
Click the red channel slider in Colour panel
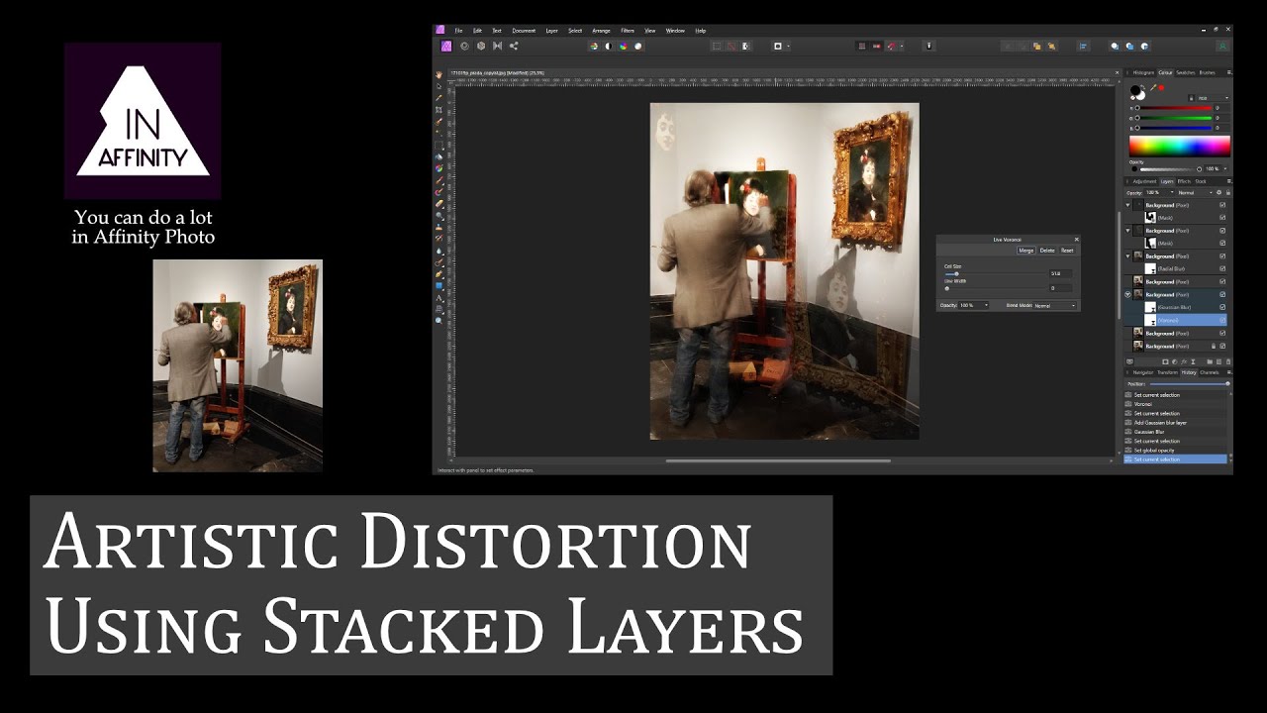coord(1174,108)
